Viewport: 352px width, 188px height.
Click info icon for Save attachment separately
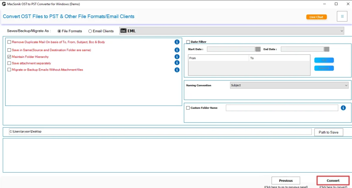pyautogui.click(x=177, y=63)
